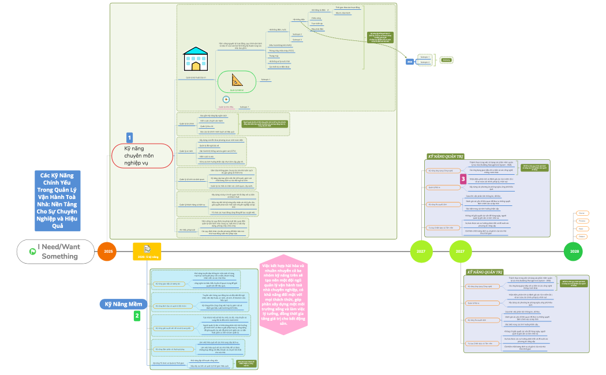Select the orange 2025 timeline circle
606x375 pixels.
click(106, 252)
